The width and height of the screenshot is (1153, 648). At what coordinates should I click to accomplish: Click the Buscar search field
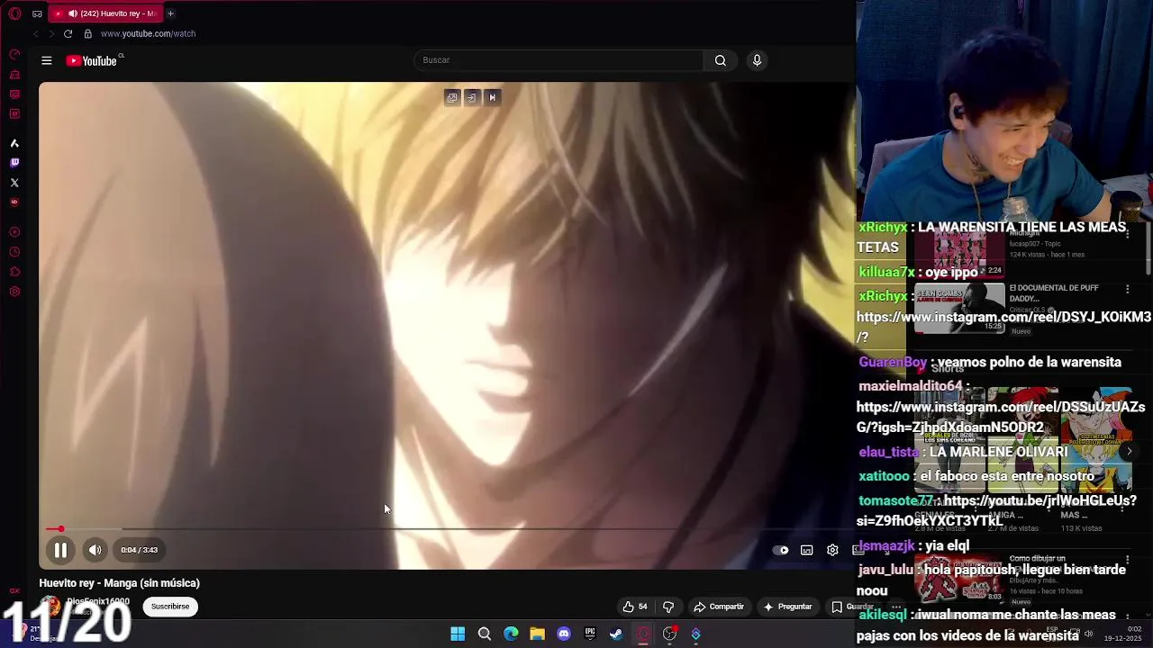coord(558,60)
